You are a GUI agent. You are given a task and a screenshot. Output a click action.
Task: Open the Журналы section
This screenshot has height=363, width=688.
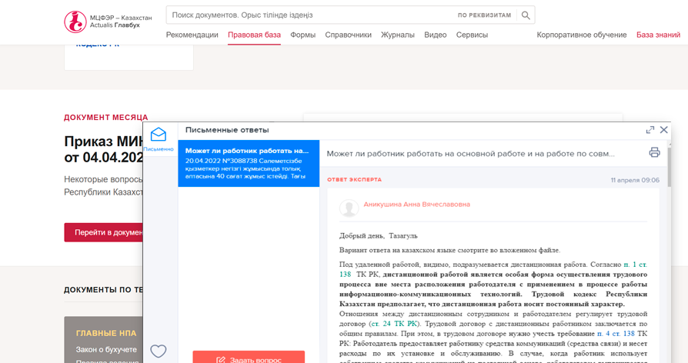[398, 35]
